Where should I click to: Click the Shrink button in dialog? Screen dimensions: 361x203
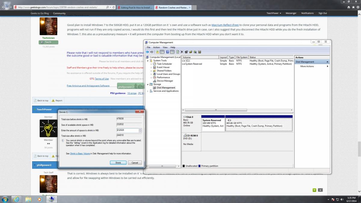pos(118,163)
